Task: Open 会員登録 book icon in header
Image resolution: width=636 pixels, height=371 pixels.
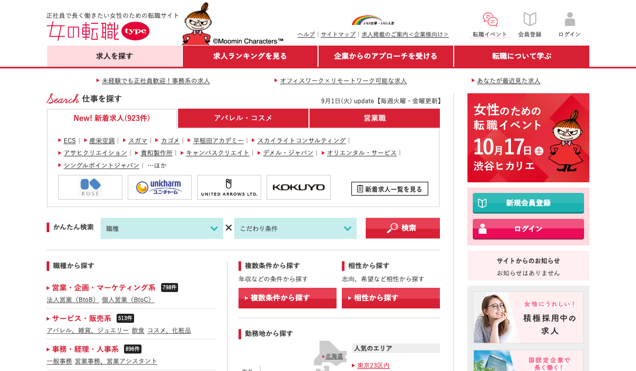Action: pyautogui.click(x=530, y=20)
